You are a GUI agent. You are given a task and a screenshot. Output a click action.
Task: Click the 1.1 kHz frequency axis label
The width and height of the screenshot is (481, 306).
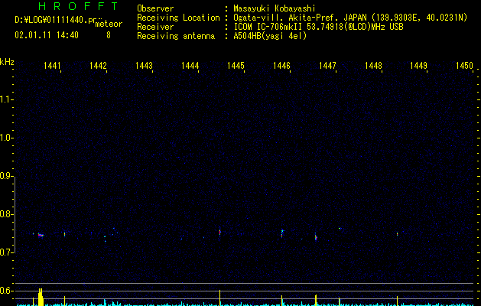click(x=6, y=99)
